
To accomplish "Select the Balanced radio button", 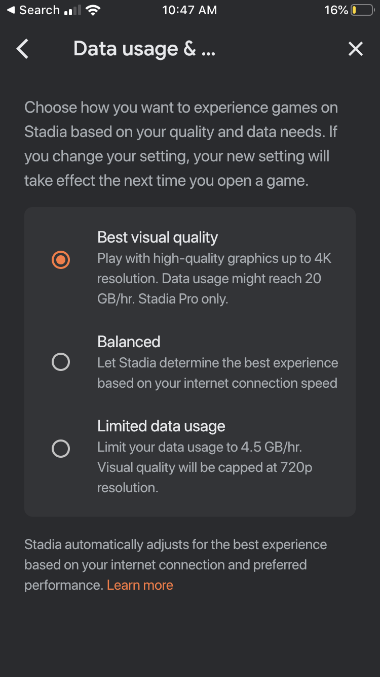I will [61, 362].
